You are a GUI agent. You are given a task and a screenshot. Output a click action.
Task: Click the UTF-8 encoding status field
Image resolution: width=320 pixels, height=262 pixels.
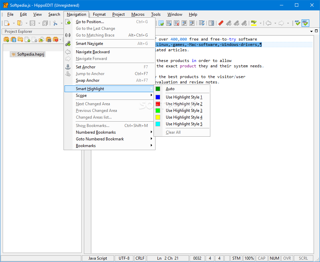pyautogui.click(x=124, y=258)
